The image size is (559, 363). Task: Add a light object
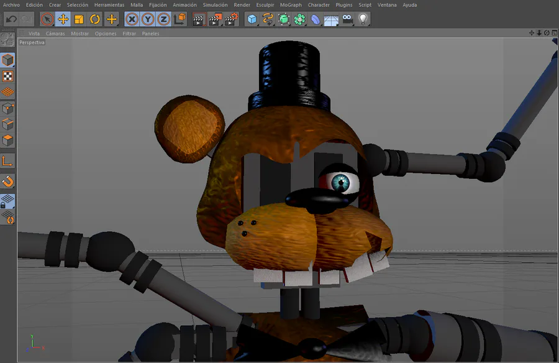[363, 19]
